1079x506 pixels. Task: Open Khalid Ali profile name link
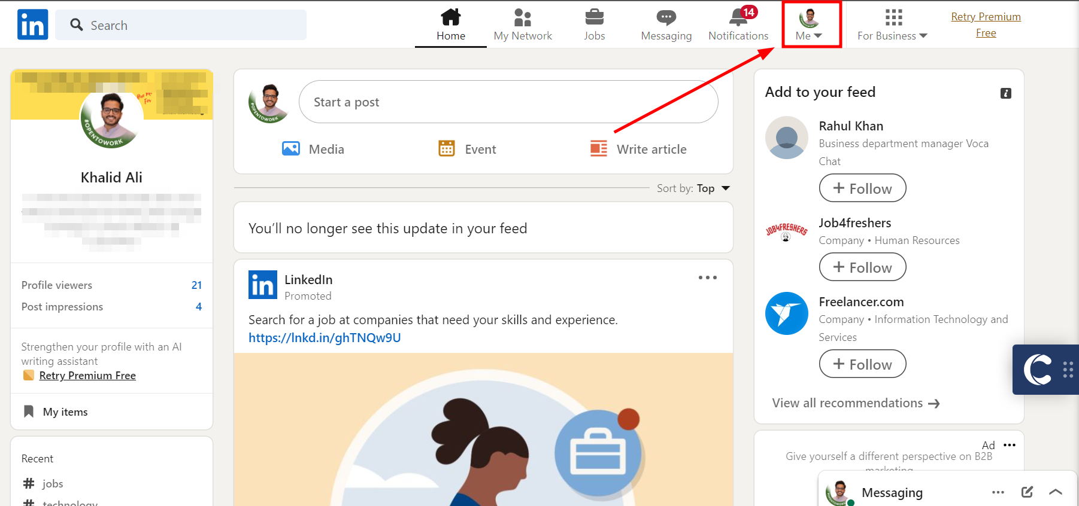(x=111, y=178)
